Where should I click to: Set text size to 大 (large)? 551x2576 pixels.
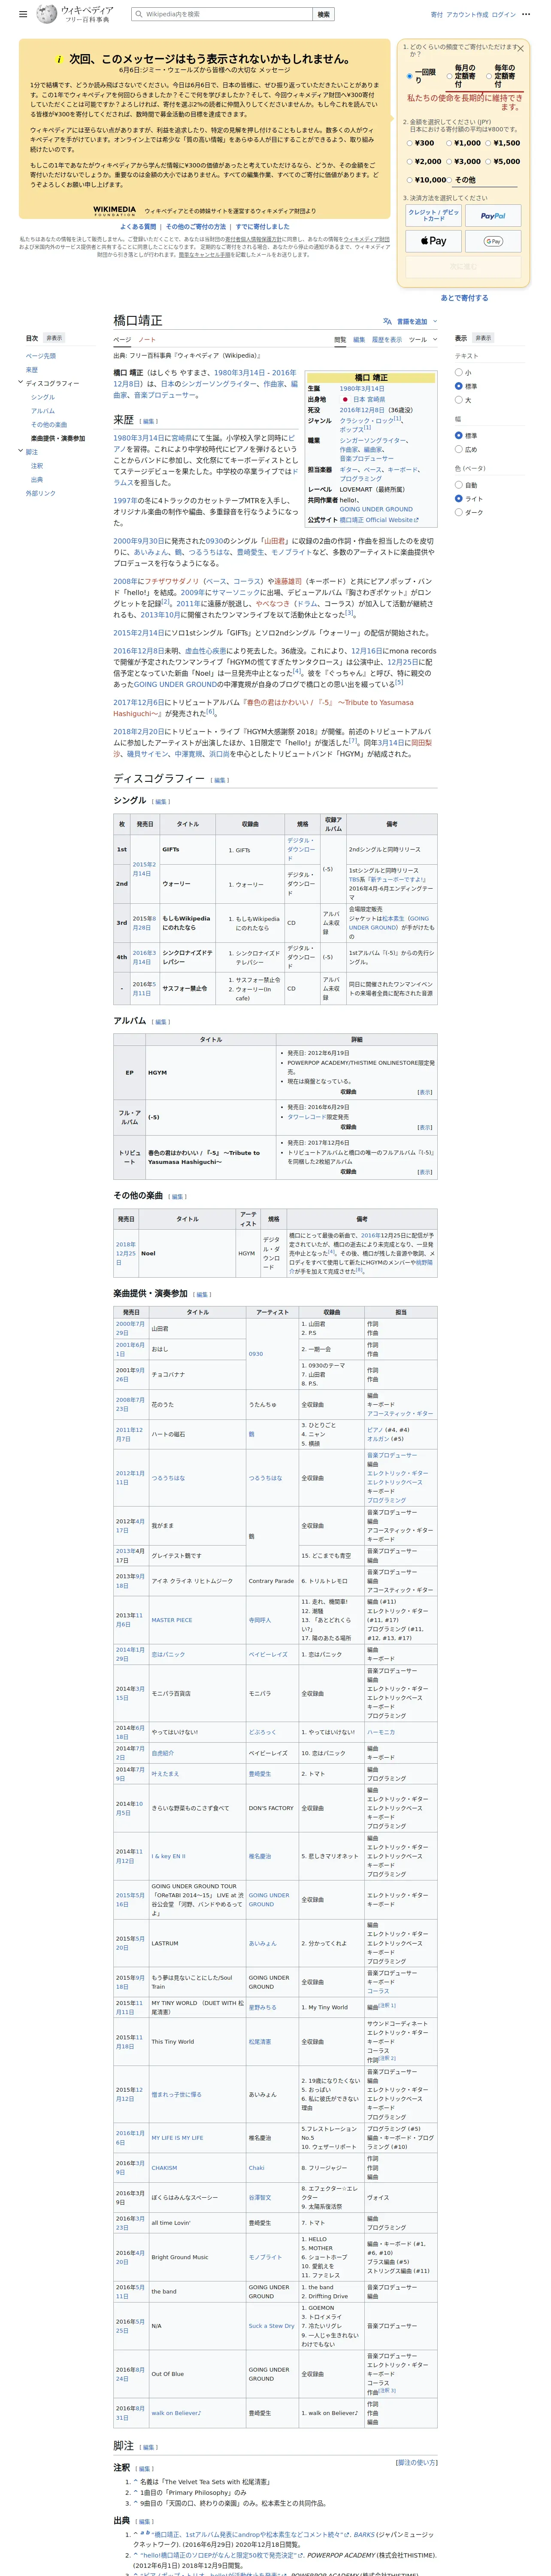(459, 400)
